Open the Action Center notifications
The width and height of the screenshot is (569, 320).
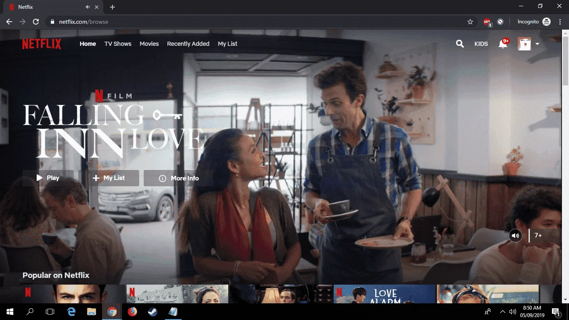point(556,312)
